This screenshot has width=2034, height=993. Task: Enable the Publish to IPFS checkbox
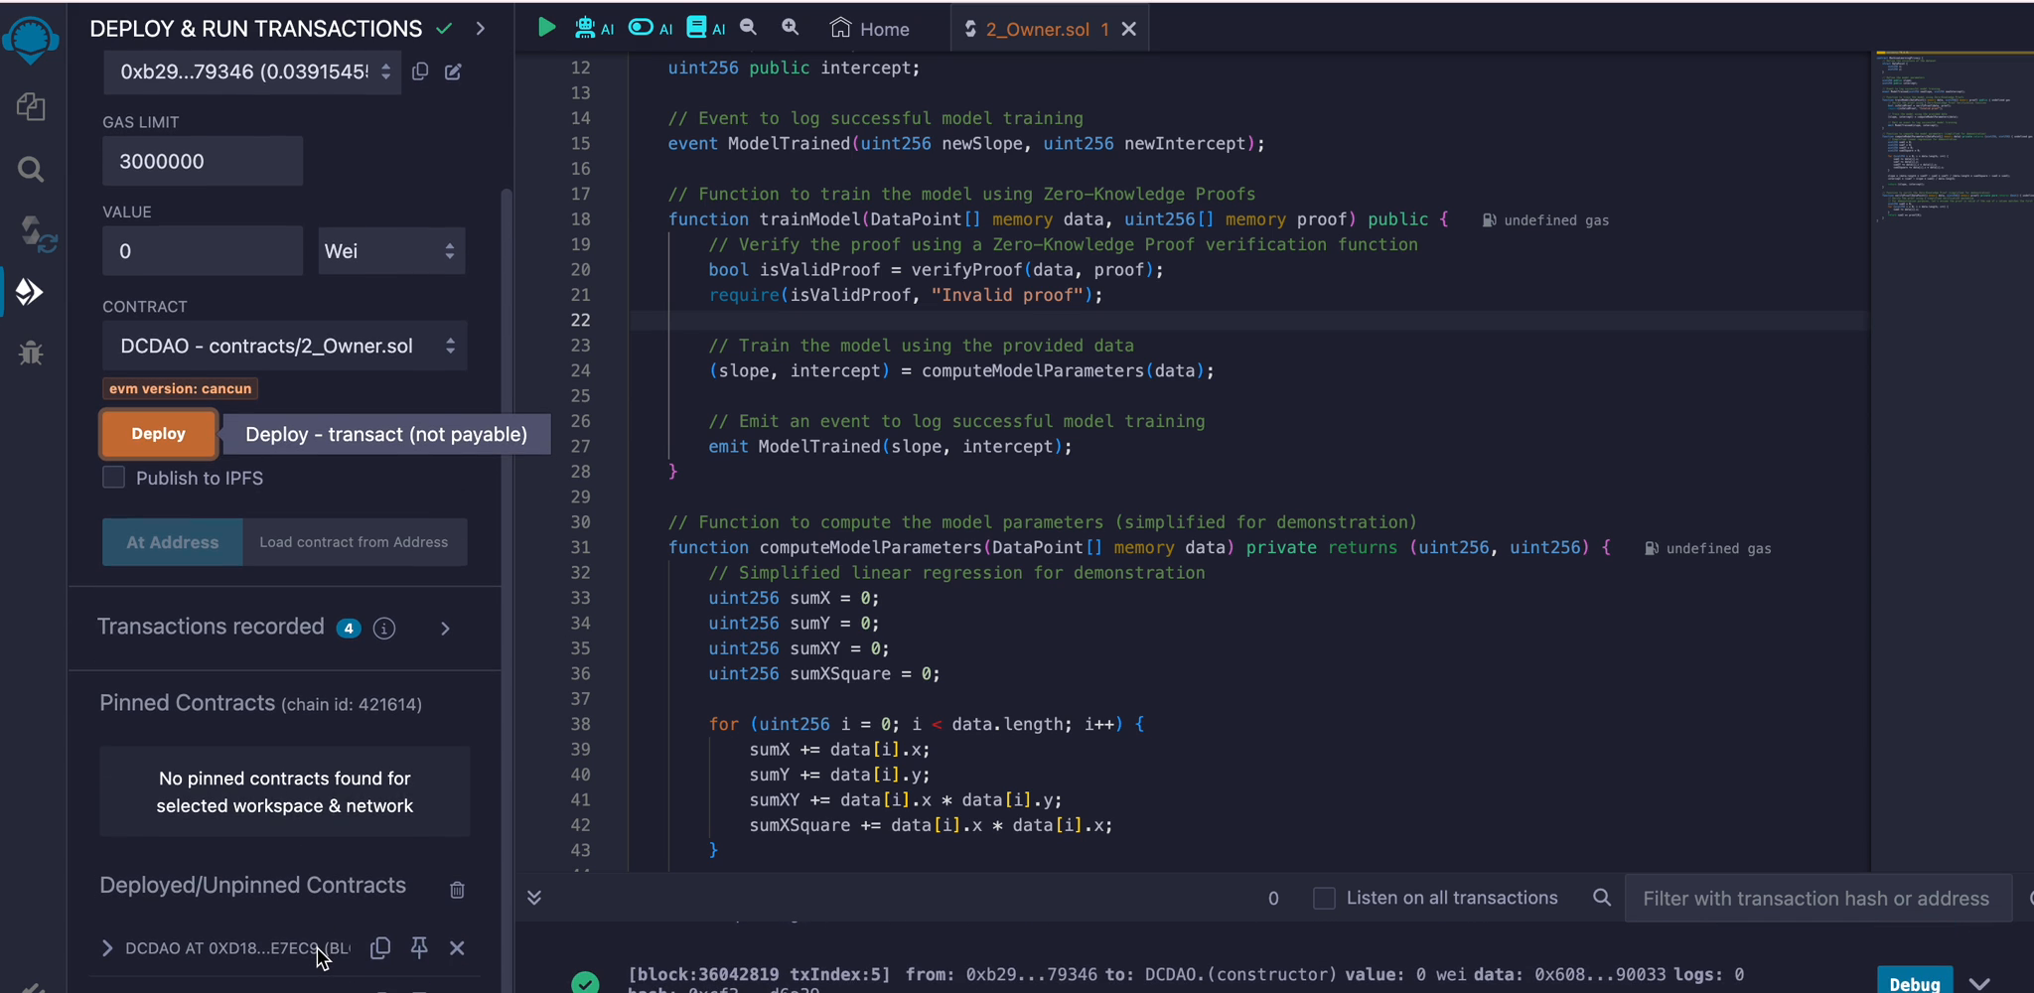coord(113,478)
